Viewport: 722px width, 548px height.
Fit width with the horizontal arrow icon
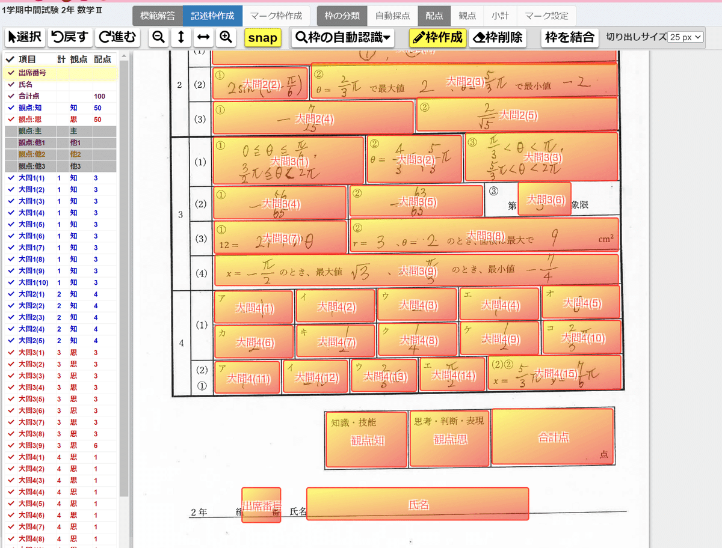pos(203,37)
